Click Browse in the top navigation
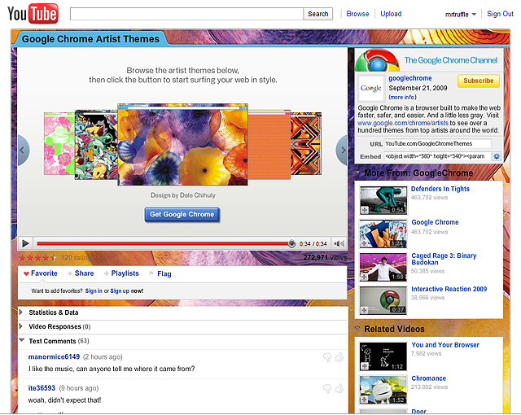The image size is (521, 415). (x=357, y=14)
